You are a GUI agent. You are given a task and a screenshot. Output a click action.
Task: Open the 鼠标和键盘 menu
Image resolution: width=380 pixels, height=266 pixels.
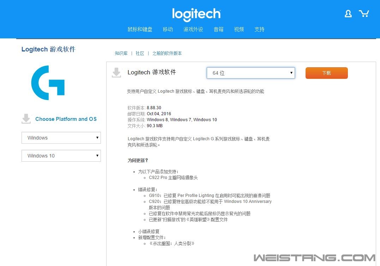140,29
